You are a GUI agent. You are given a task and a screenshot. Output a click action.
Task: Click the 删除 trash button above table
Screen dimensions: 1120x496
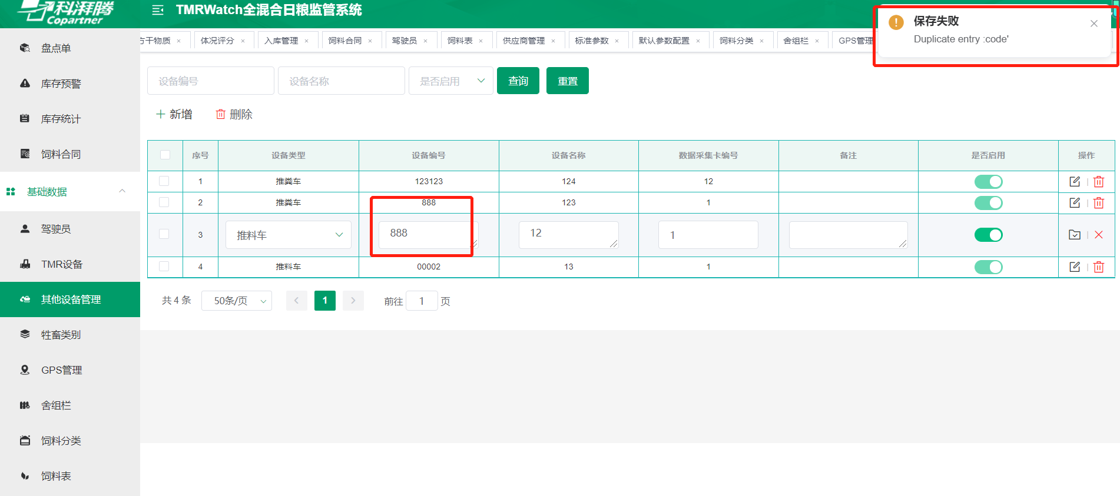coord(234,114)
